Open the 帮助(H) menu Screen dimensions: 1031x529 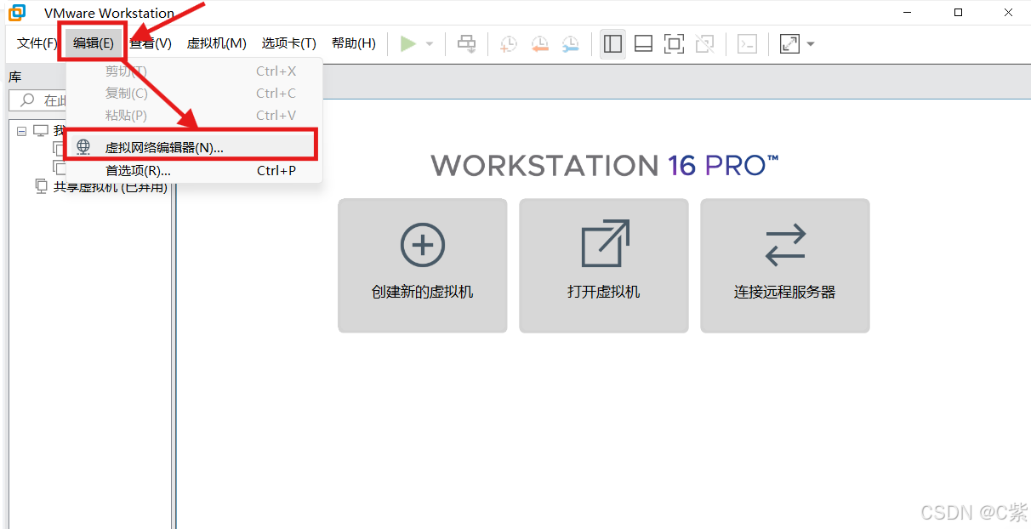[x=353, y=43]
